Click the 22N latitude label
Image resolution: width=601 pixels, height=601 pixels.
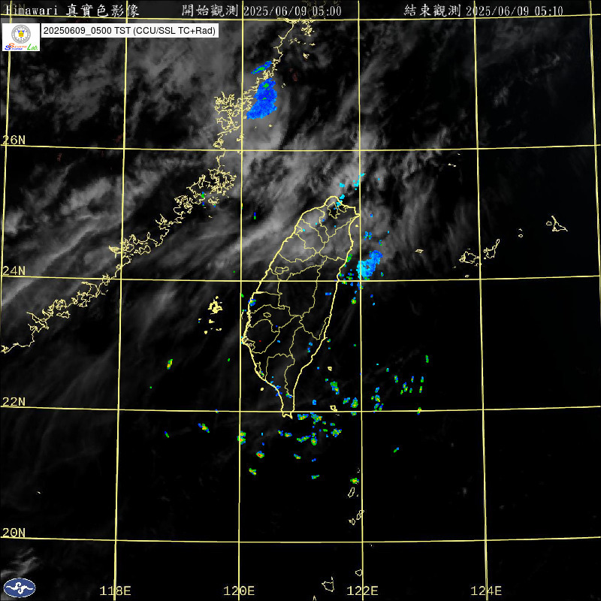click(14, 401)
